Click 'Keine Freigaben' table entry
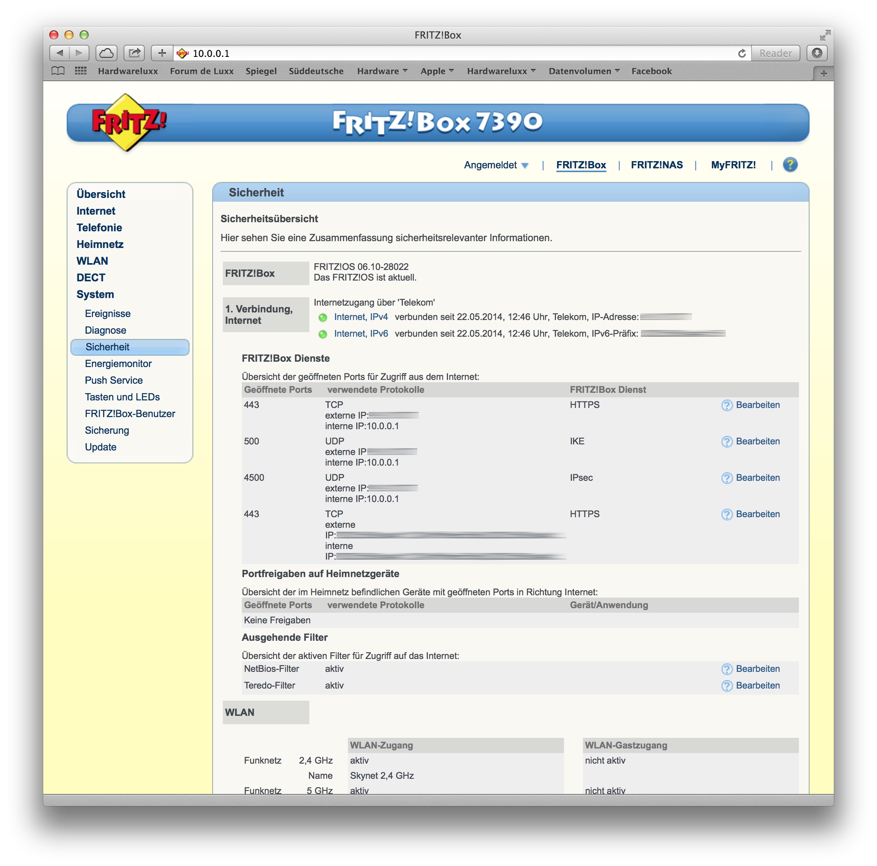The width and height of the screenshot is (877, 866). pyautogui.click(x=277, y=620)
